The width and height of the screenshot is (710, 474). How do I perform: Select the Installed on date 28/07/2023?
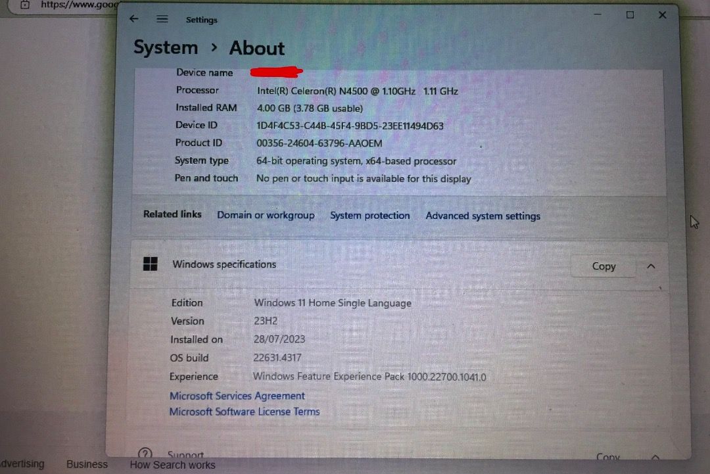279,339
